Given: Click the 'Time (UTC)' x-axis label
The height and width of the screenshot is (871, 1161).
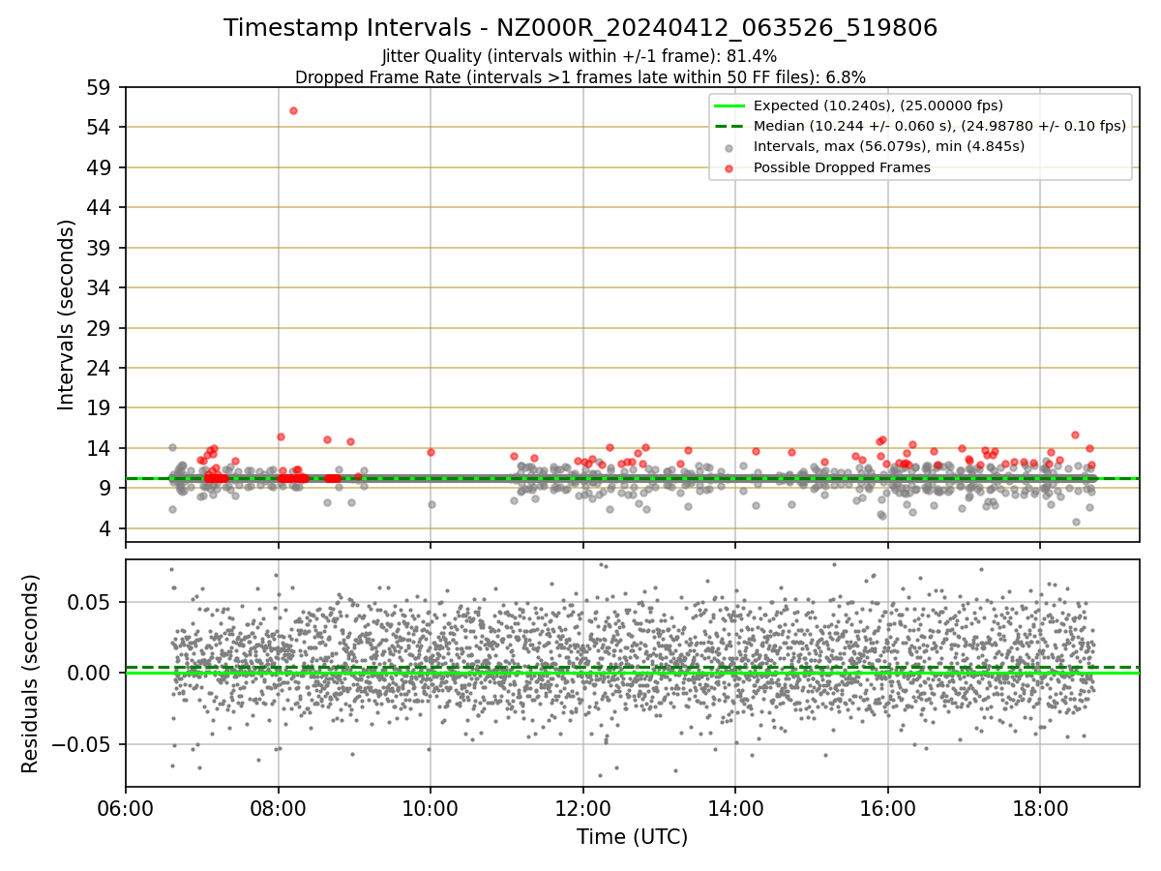Looking at the screenshot, I should (632, 837).
